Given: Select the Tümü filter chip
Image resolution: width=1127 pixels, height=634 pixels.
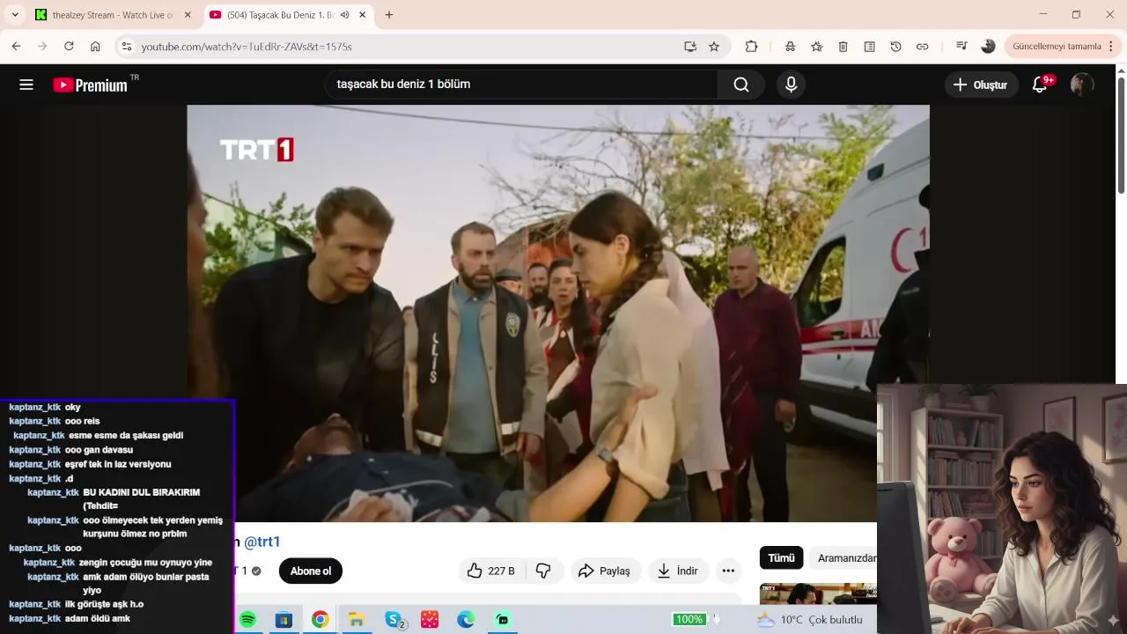Looking at the screenshot, I should point(781,558).
